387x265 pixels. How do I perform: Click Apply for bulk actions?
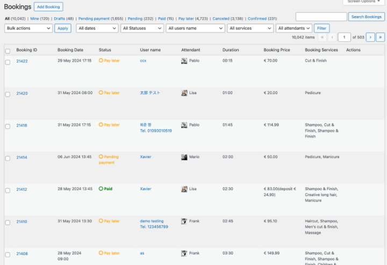click(x=63, y=28)
